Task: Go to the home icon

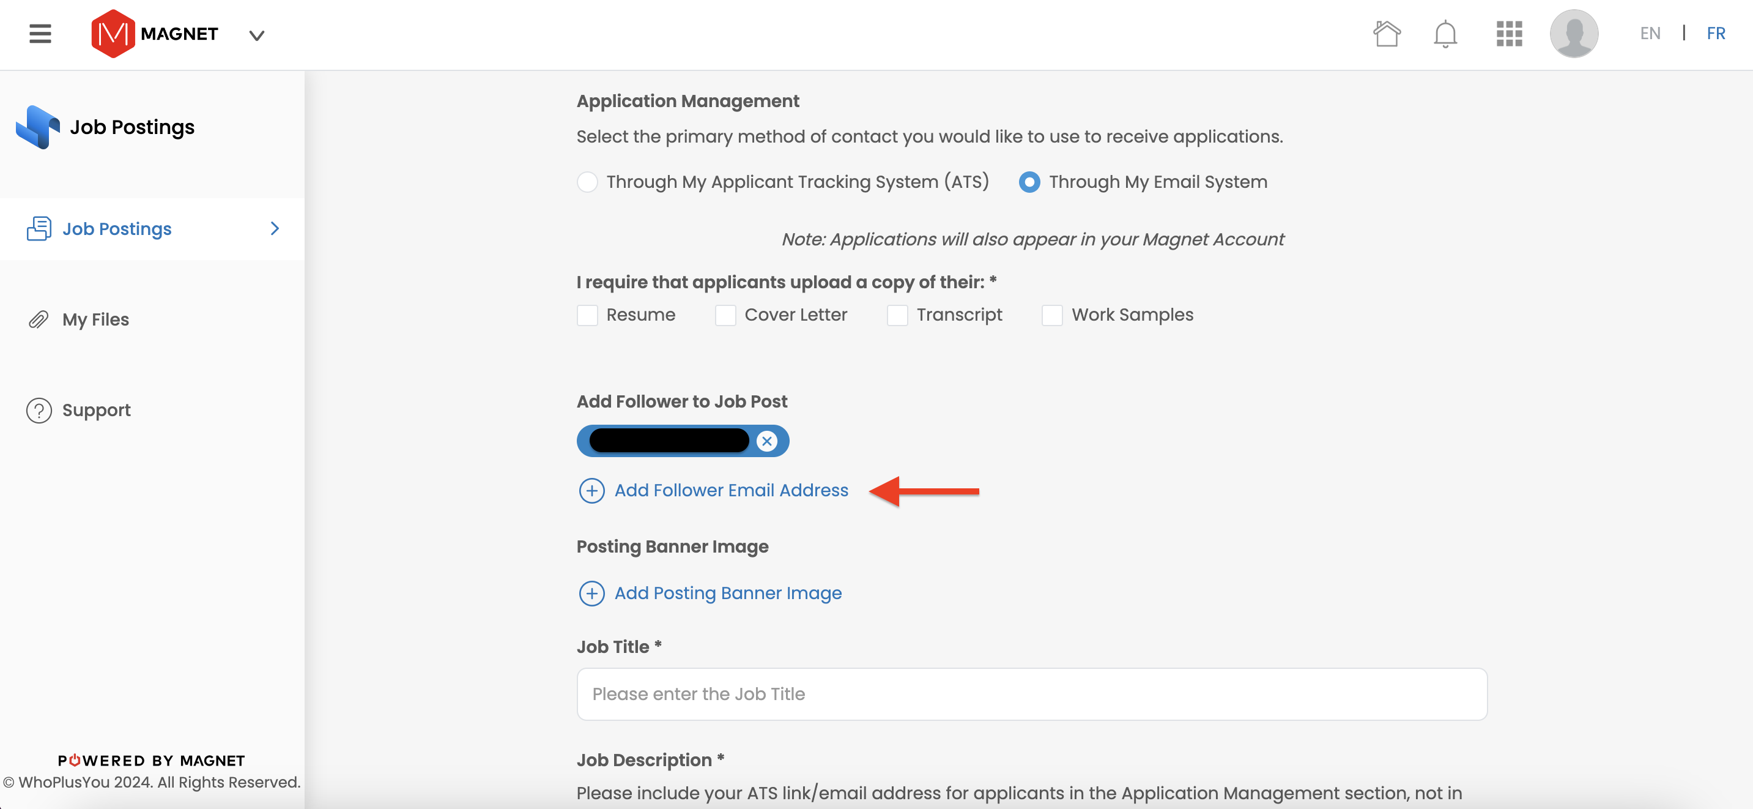Action: (x=1386, y=34)
